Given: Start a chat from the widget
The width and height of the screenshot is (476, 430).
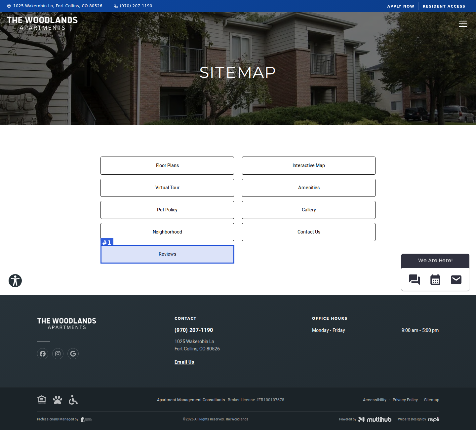Looking at the screenshot, I should click(x=415, y=280).
